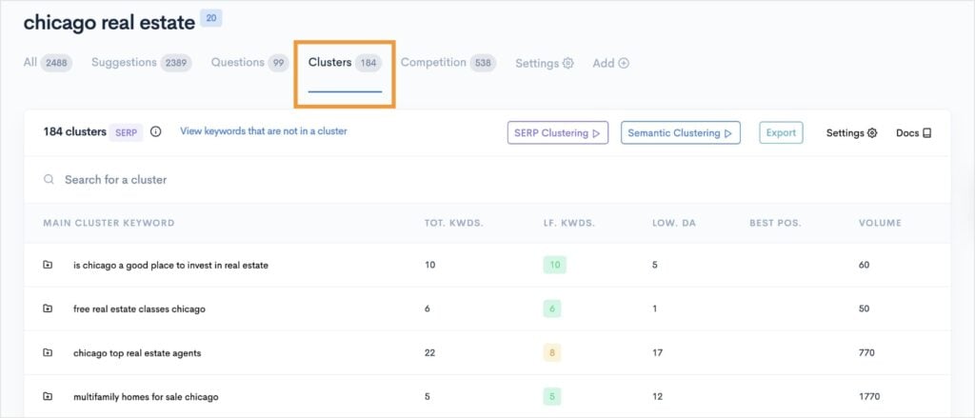Click the search magnifier icon
This screenshot has height=418, width=975.
pyautogui.click(x=49, y=180)
